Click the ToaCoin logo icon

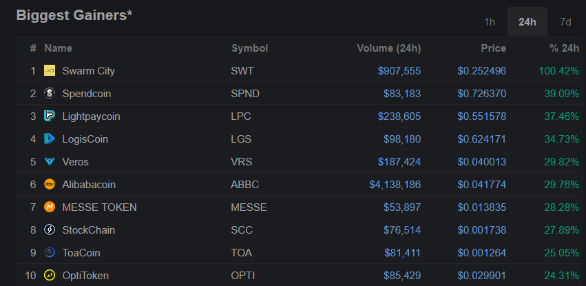coord(50,252)
